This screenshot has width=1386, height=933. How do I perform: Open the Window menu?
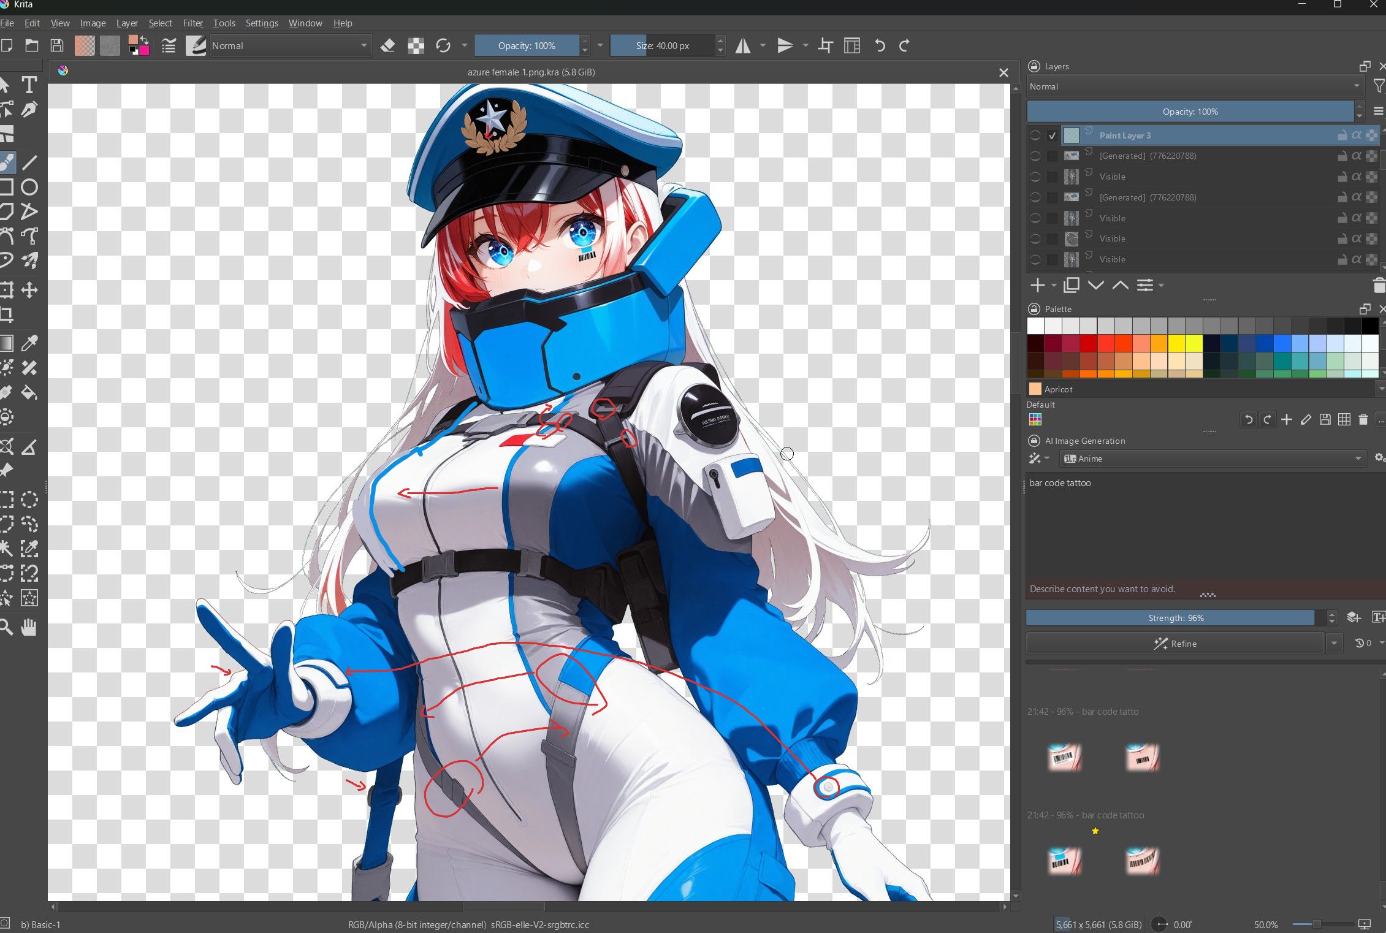pyautogui.click(x=305, y=23)
